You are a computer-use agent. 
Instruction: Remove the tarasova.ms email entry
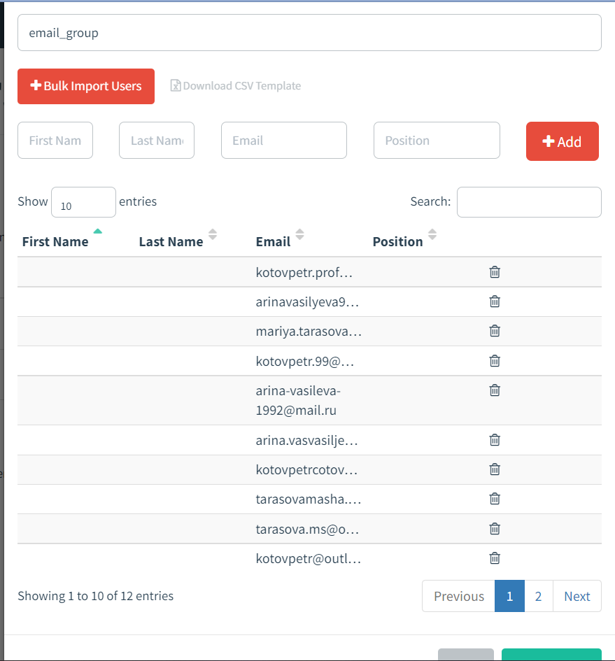click(495, 529)
